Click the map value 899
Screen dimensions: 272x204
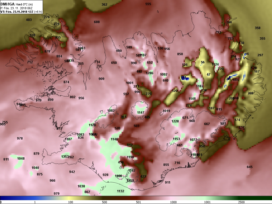click(x=51, y=100)
